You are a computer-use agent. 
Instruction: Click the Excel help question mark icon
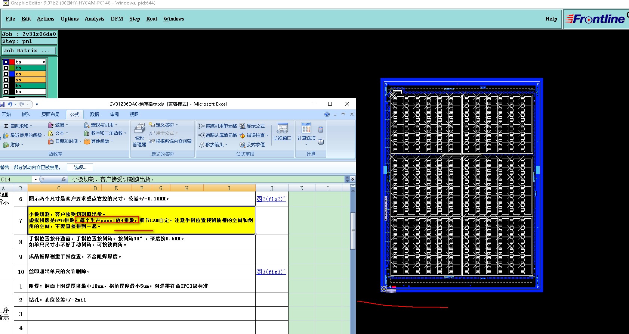[x=327, y=115]
